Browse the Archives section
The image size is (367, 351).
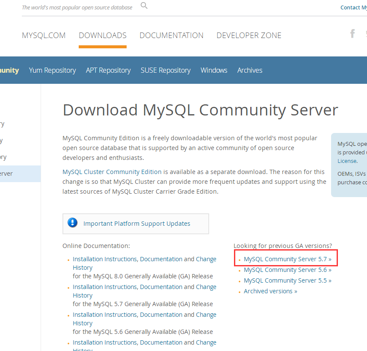249,70
